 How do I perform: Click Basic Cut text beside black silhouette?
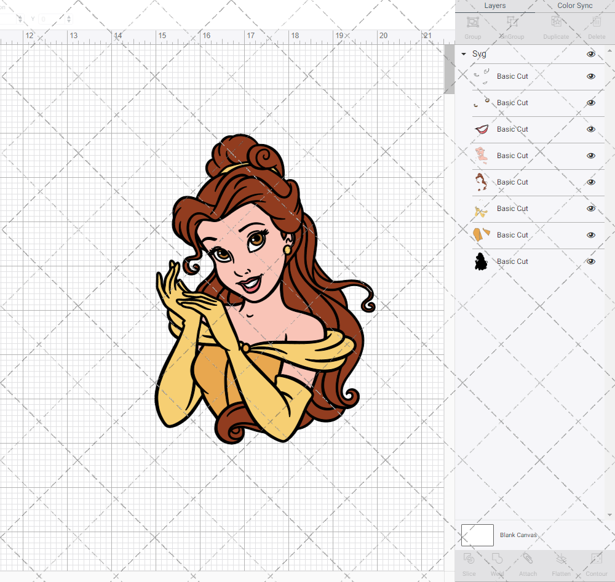(512, 261)
